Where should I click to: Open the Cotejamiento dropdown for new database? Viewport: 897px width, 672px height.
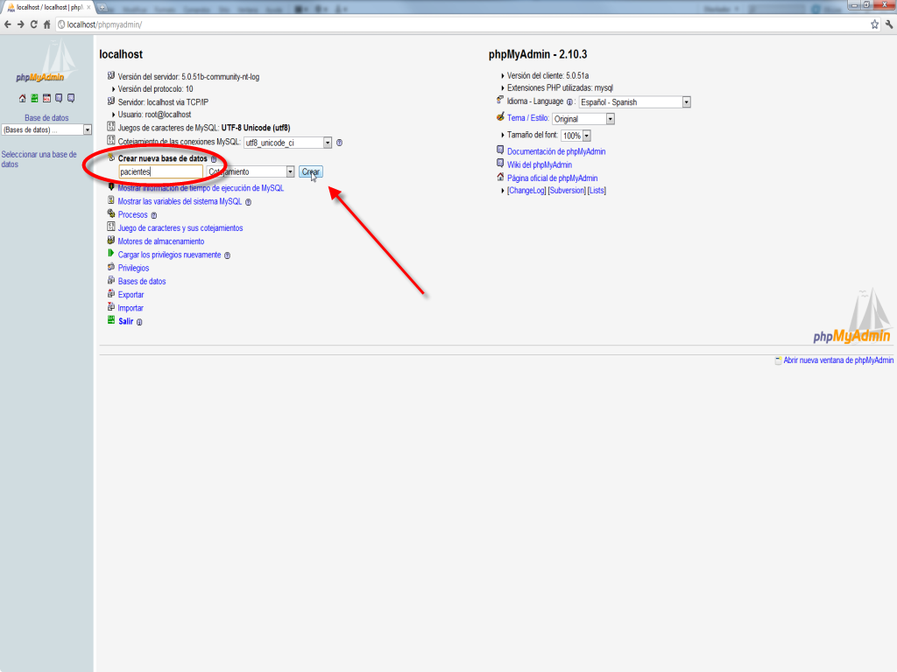click(250, 172)
